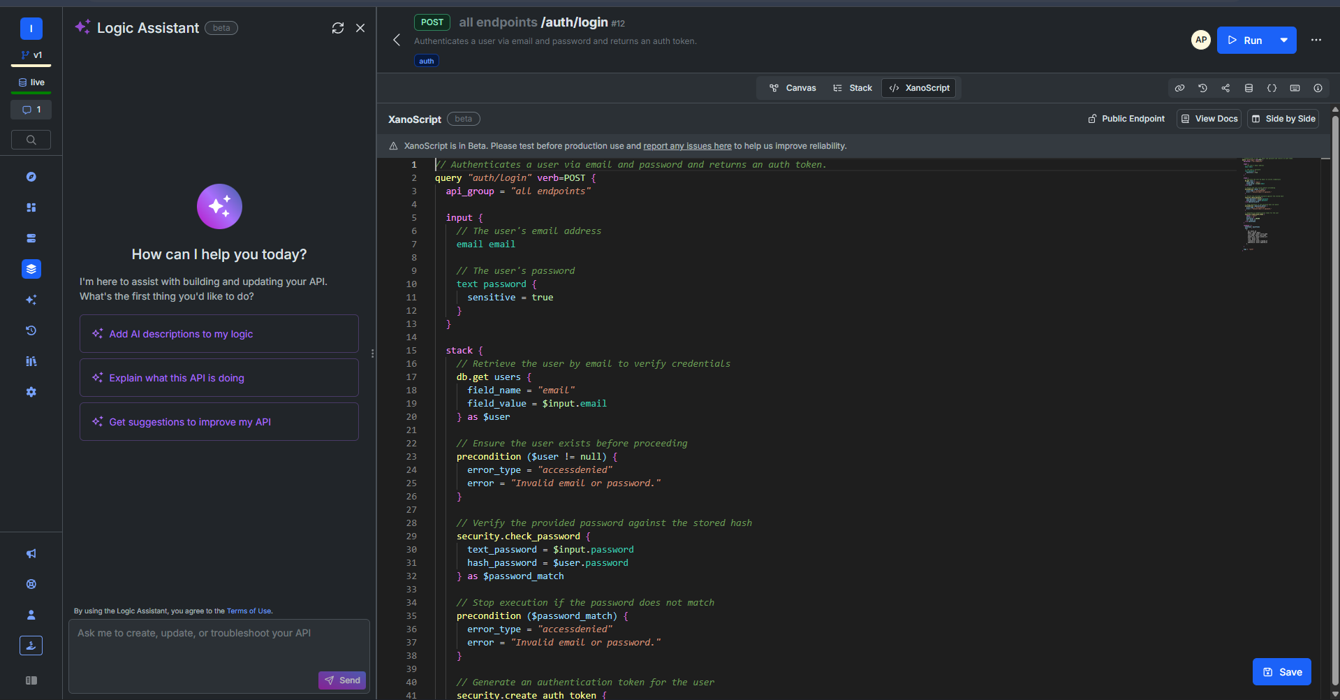Switch to the Canvas tab
The width and height of the screenshot is (1340, 700).
click(x=791, y=87)
